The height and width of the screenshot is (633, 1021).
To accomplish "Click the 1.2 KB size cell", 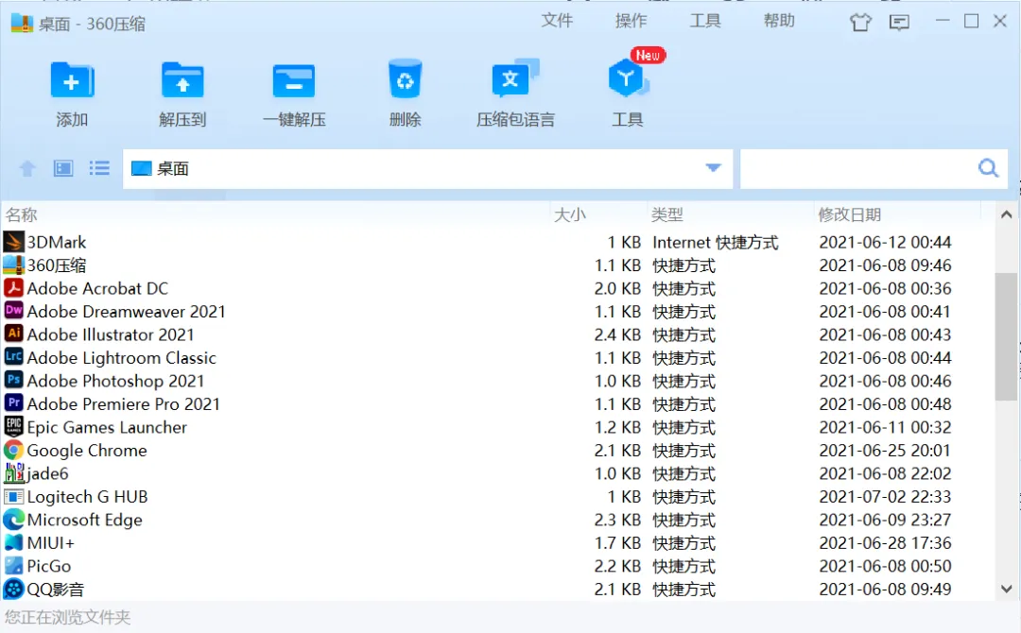I will pyautogui.click(x=617, y=427).
